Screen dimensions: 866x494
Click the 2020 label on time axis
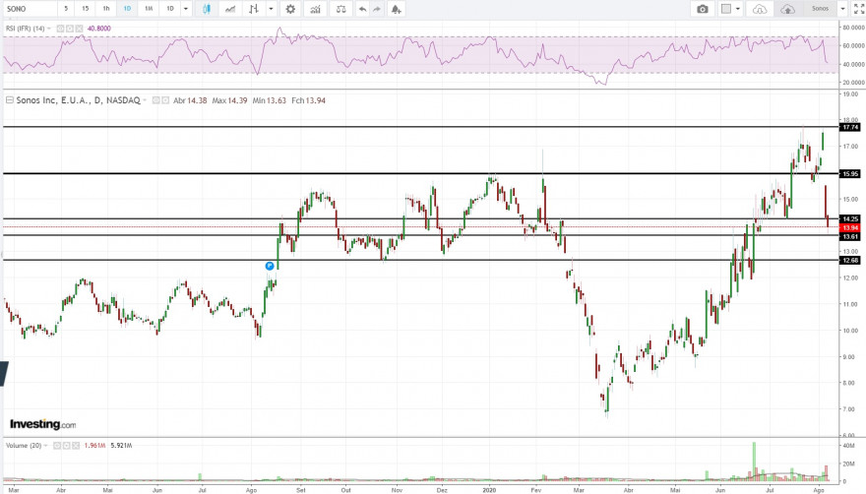tap(489, 490)
